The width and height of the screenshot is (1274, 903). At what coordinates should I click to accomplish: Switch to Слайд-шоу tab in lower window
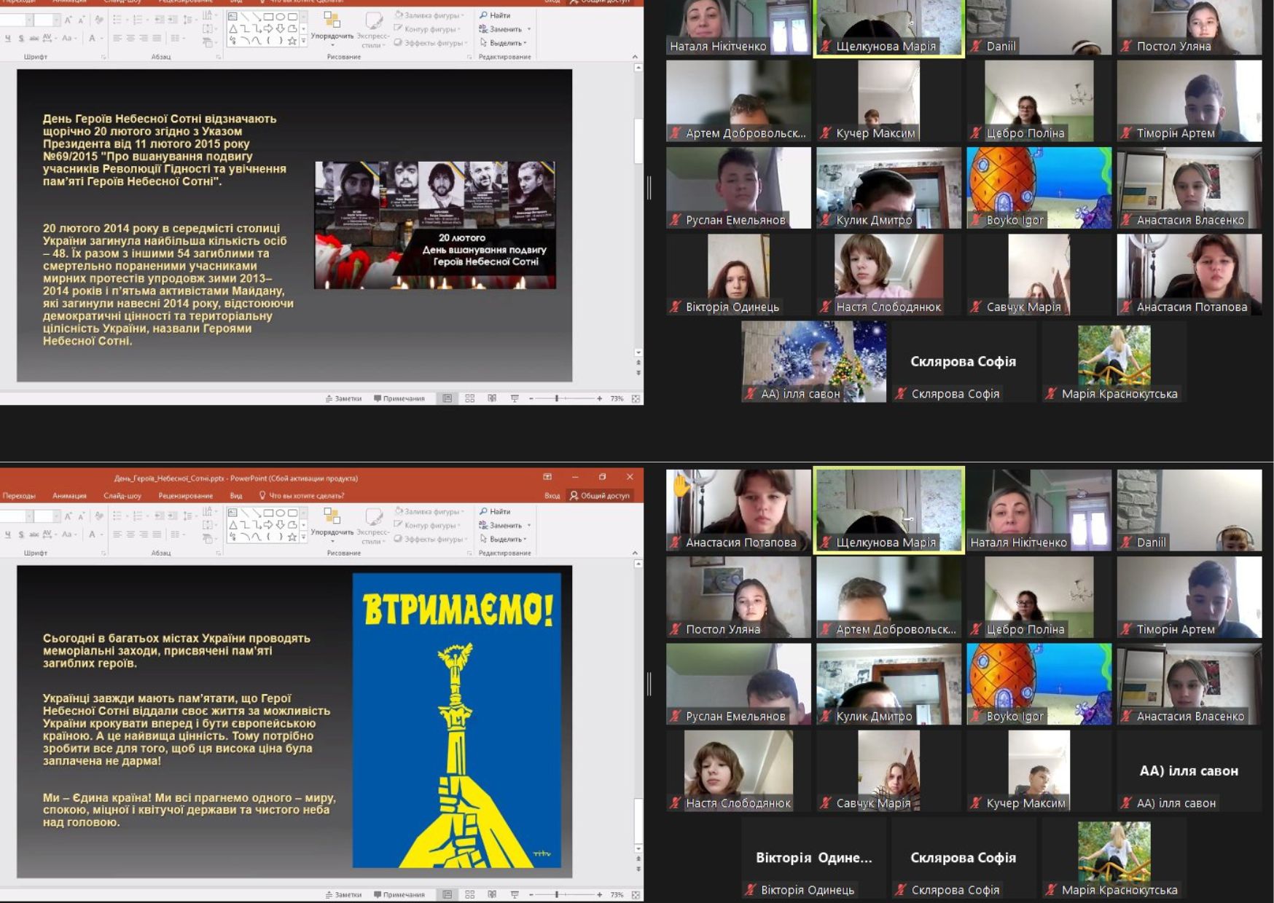pos(122,496)
